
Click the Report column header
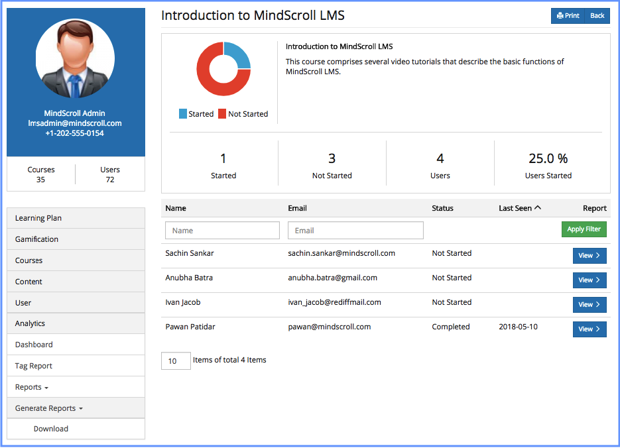tap(594, 208)
